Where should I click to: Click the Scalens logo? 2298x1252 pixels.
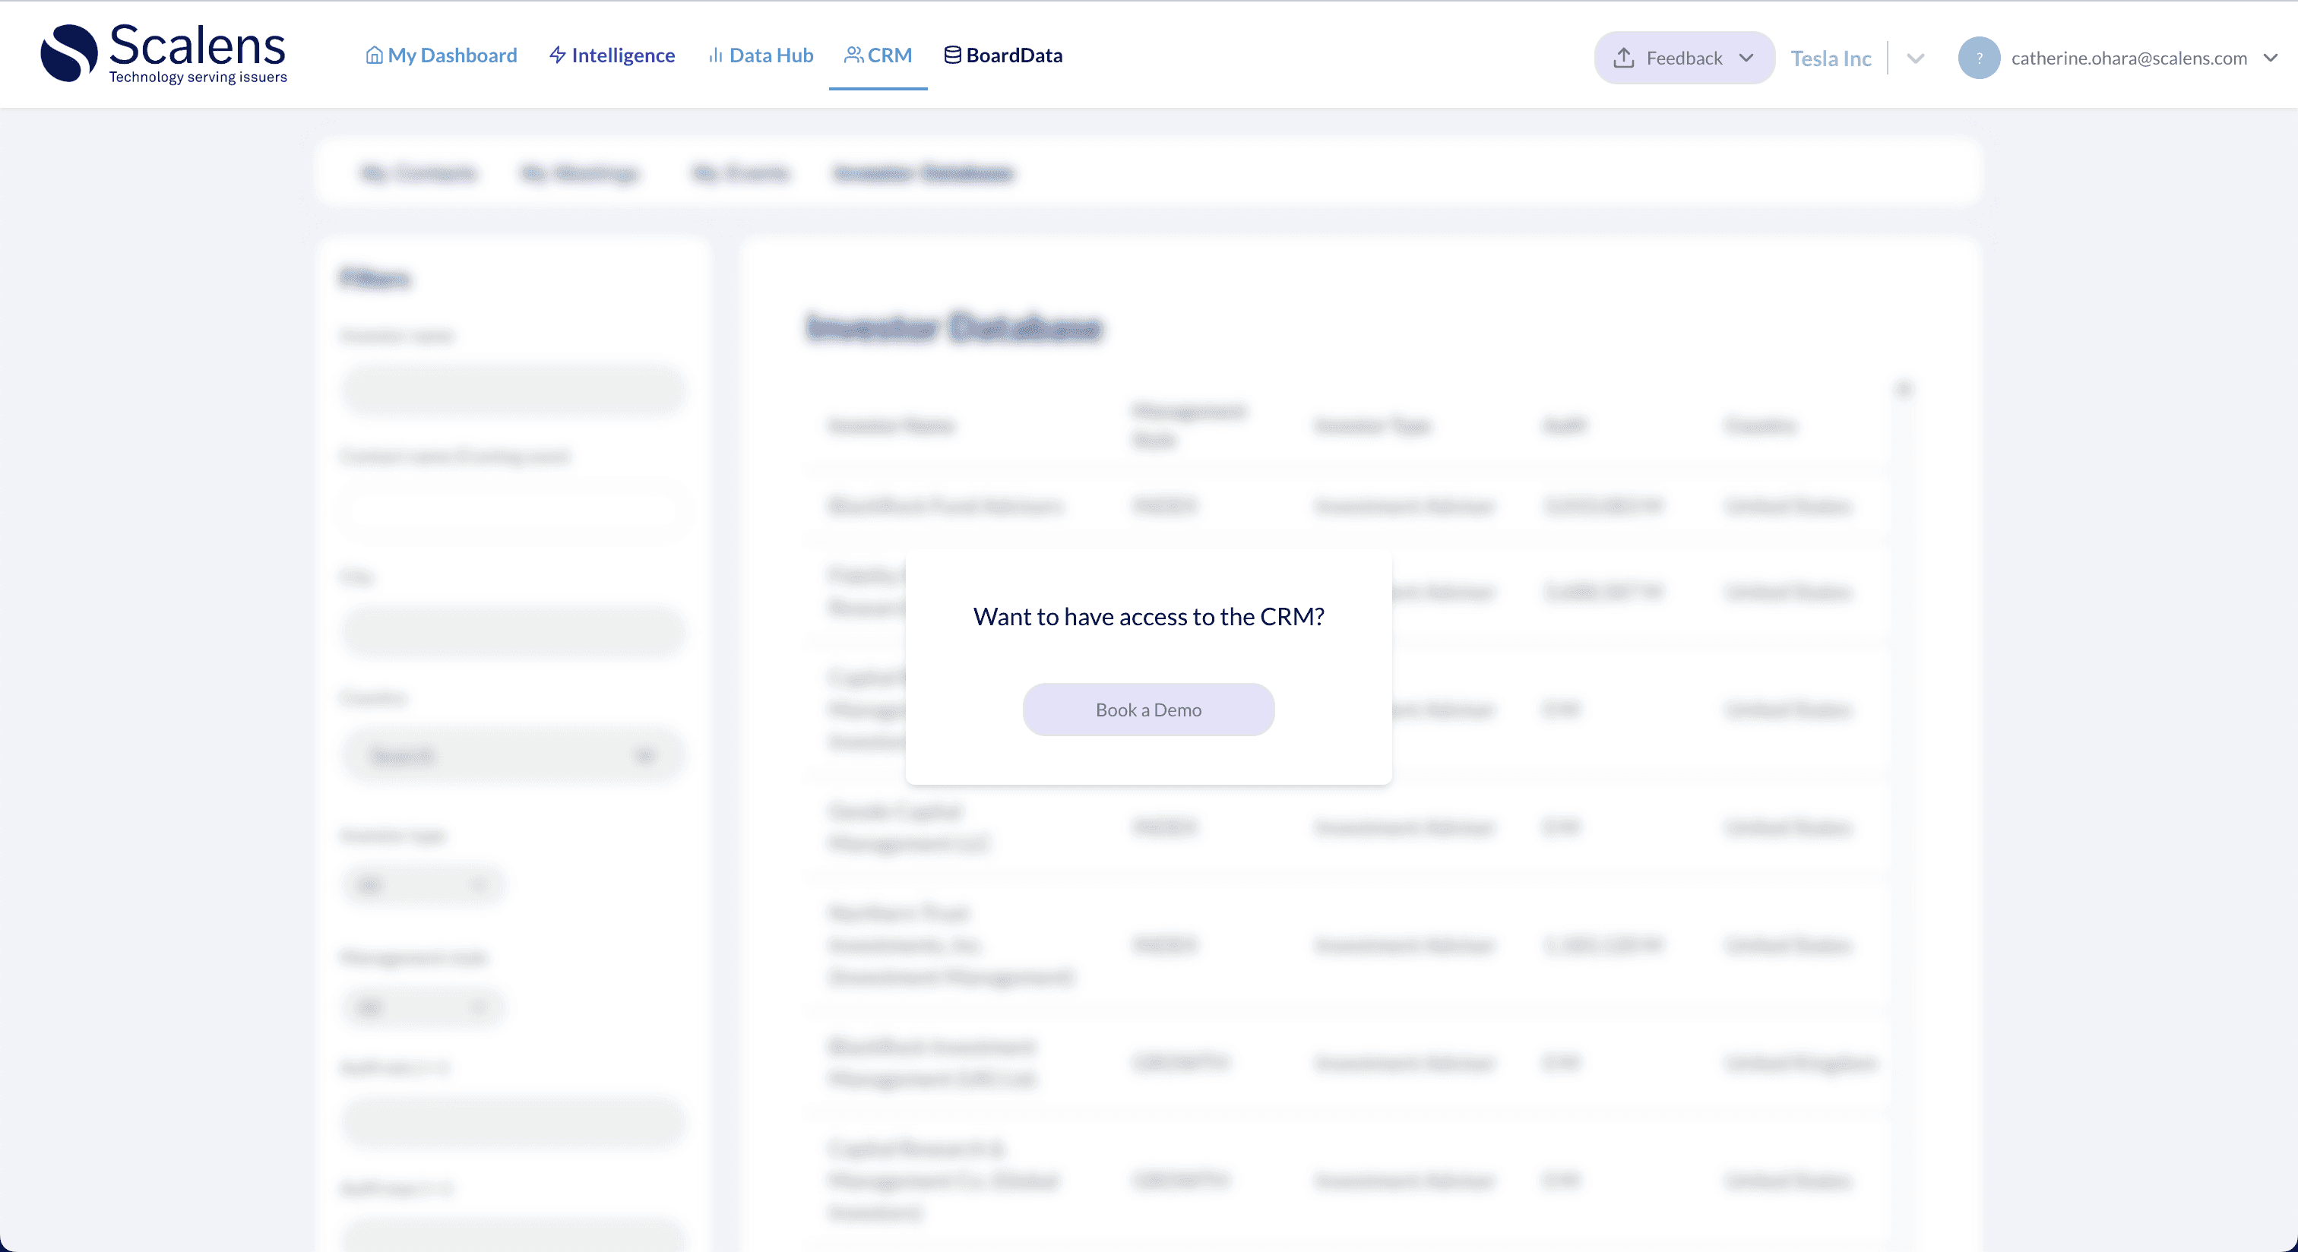pos(163,55)
